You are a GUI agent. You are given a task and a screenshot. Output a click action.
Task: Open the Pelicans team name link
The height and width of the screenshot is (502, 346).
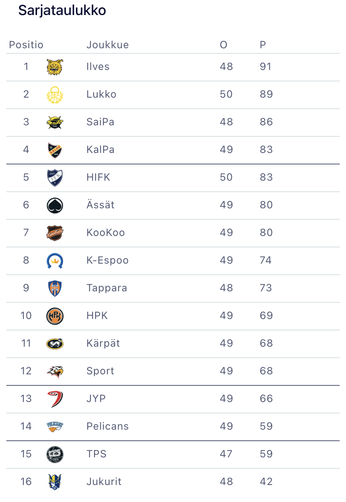pyautogui.click(x=107, y=427)
